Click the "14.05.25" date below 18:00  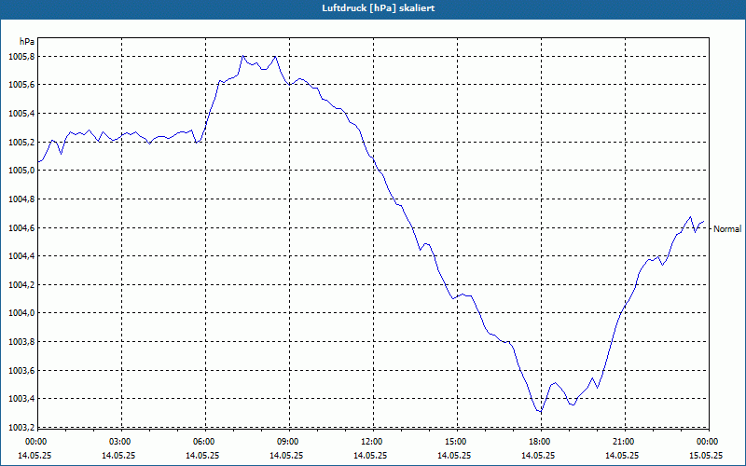pos(538,455)
